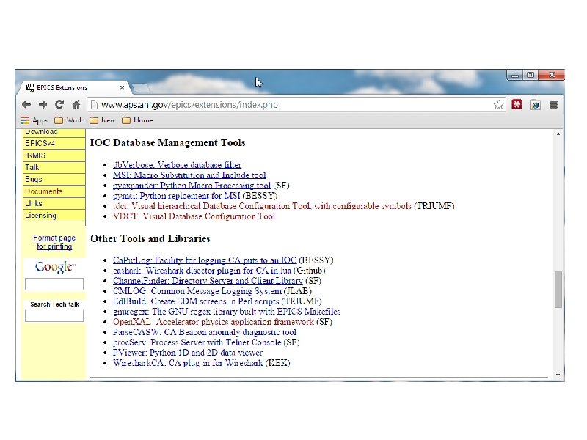Open the IRMIS sidebar item
The image size is (587, 440).
(54, 155)
